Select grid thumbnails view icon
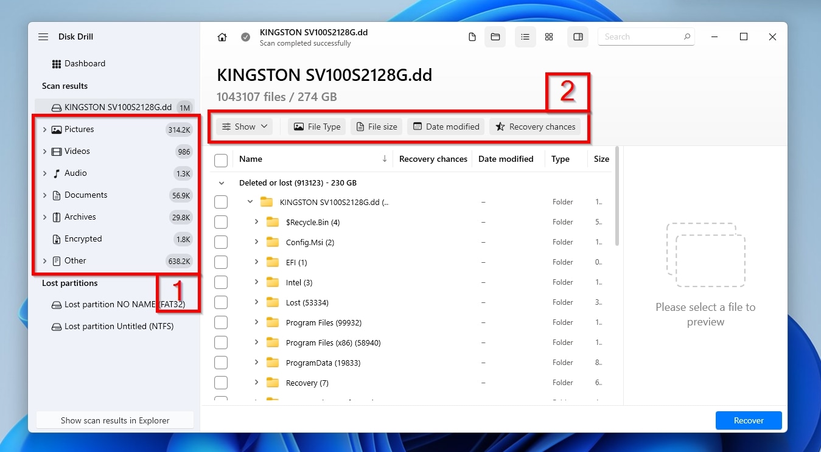The width and height of the screenshot is (821, 452). (549, 37)
